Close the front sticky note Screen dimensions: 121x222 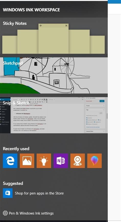66,26
